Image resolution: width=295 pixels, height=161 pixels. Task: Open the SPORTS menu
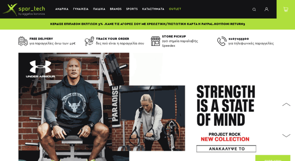tap(132, 9)
